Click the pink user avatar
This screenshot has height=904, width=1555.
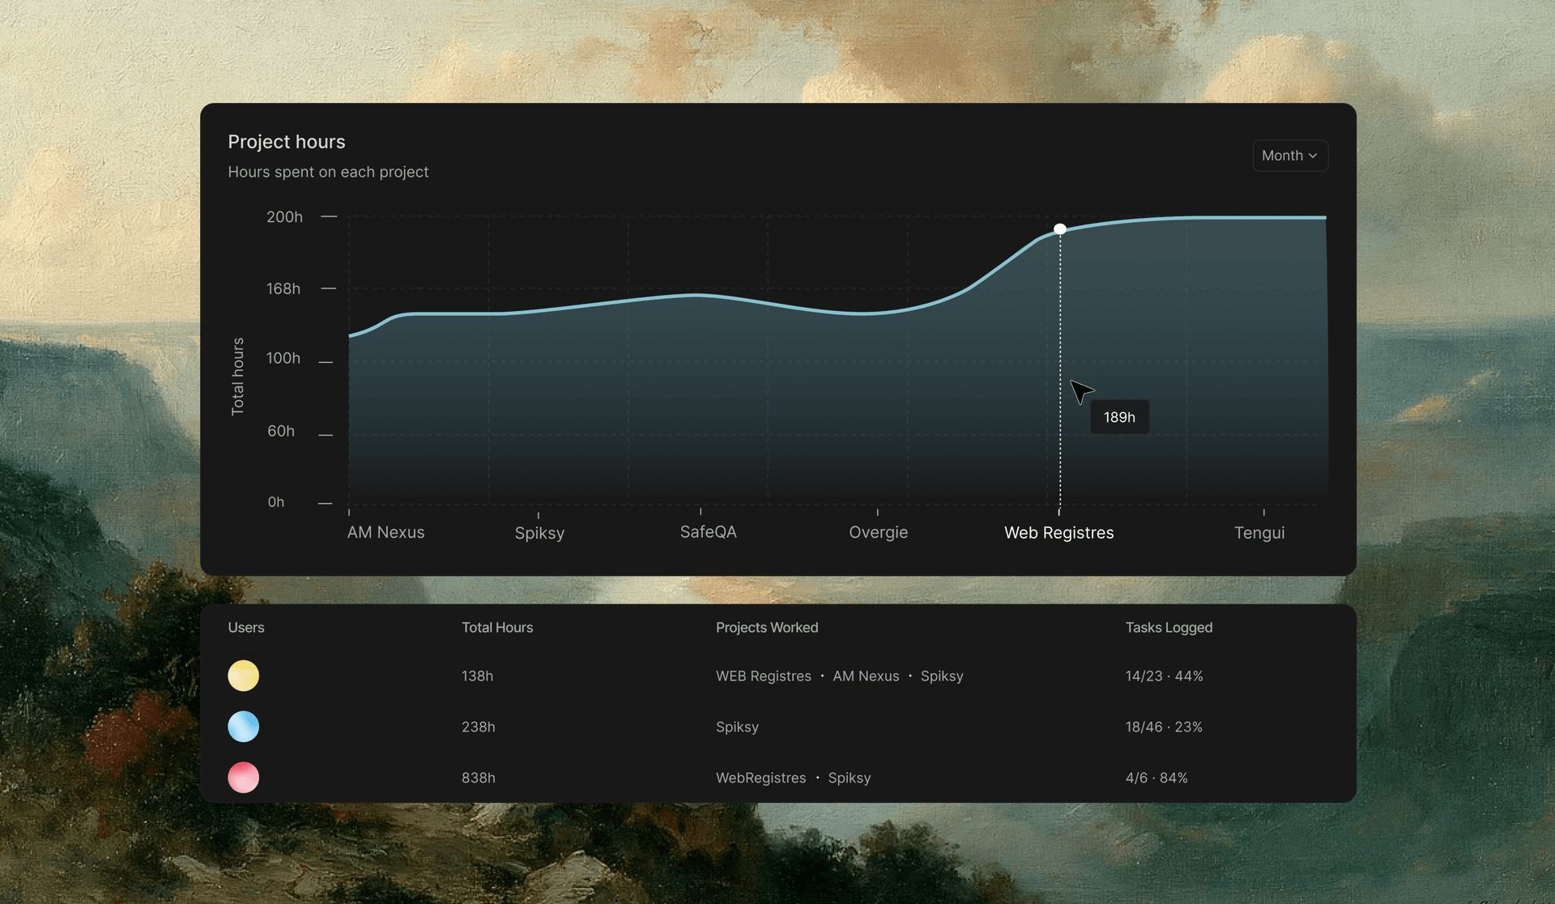coord(243,778)
